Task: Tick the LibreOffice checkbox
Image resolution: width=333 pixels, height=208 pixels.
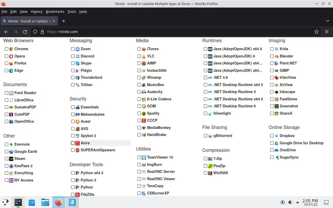Action: coord(7,100)
